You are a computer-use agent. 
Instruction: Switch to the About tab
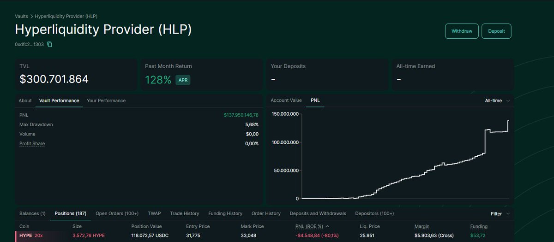coord(25,100)
